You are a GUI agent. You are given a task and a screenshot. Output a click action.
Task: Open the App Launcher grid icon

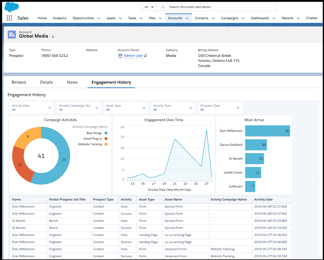tap(9, 18)
